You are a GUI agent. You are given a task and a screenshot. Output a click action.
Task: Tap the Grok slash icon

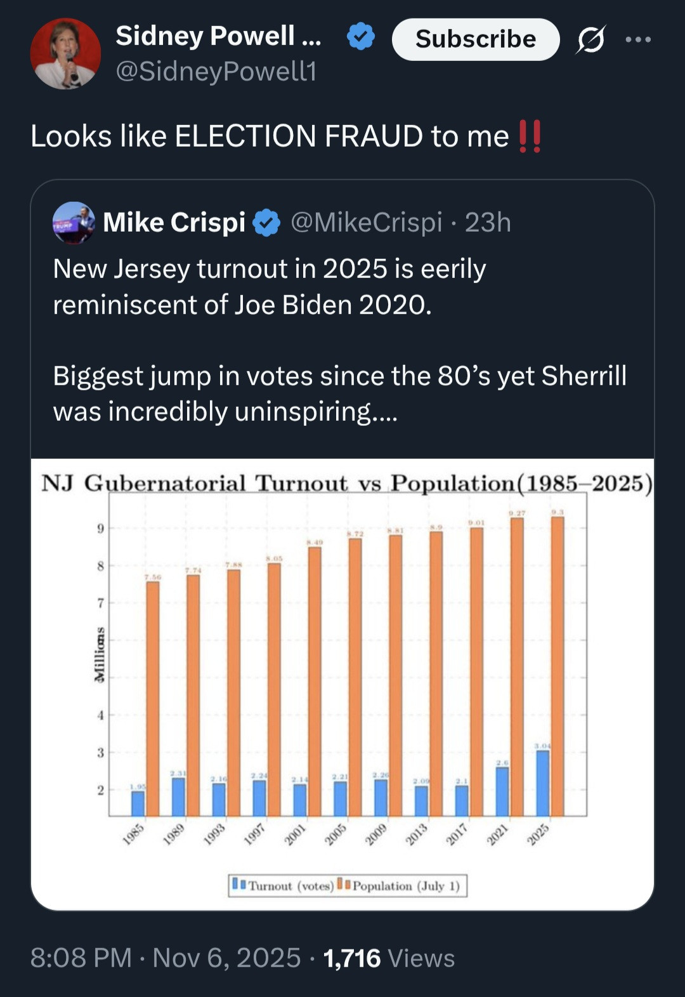tap(590, 40)
